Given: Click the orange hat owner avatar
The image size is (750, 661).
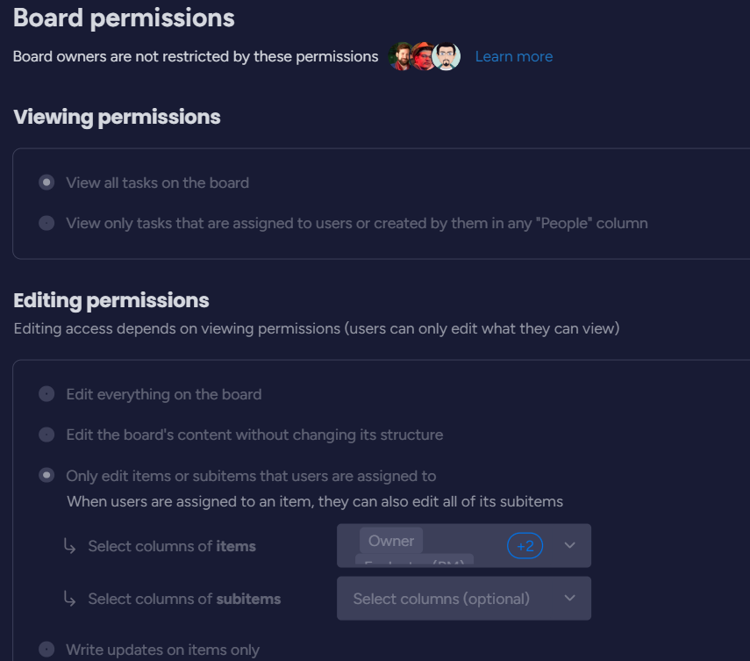Looking at the screenshot, I should click(423, 56).
